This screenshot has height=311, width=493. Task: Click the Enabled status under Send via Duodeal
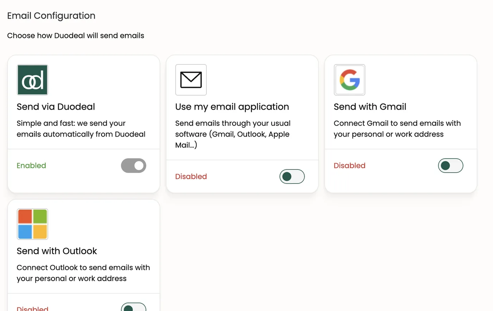tap(31, 166)
